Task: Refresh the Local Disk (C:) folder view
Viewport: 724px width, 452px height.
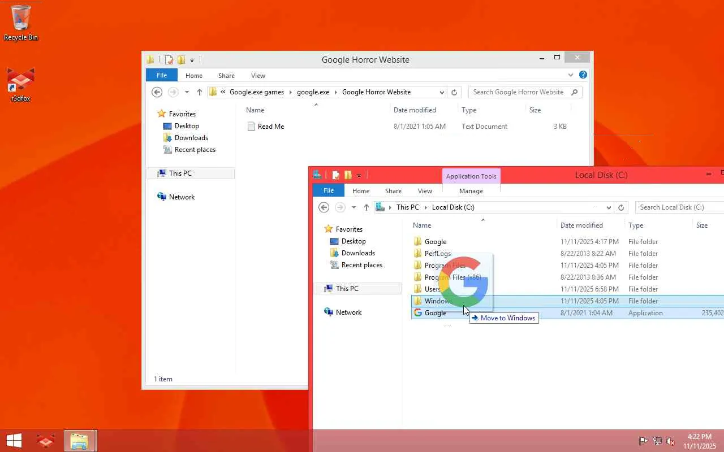Action: pos(621,207)
